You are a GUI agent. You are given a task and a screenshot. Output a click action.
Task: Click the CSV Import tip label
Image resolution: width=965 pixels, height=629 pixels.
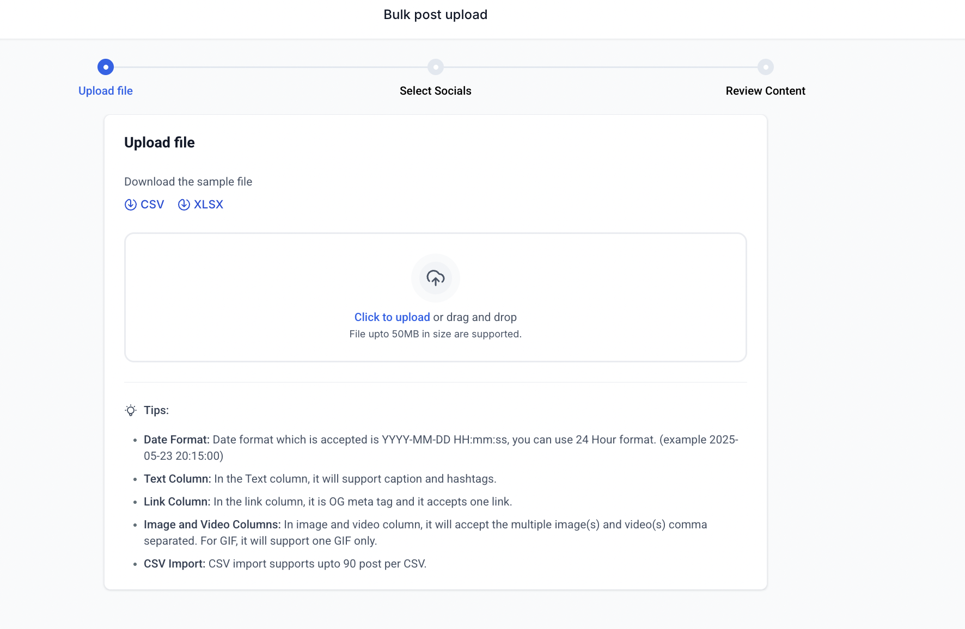(174, 564)
